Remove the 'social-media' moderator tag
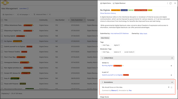Image resolution: width=178 pixels, height=99 pixels. (x=134, y=52)
